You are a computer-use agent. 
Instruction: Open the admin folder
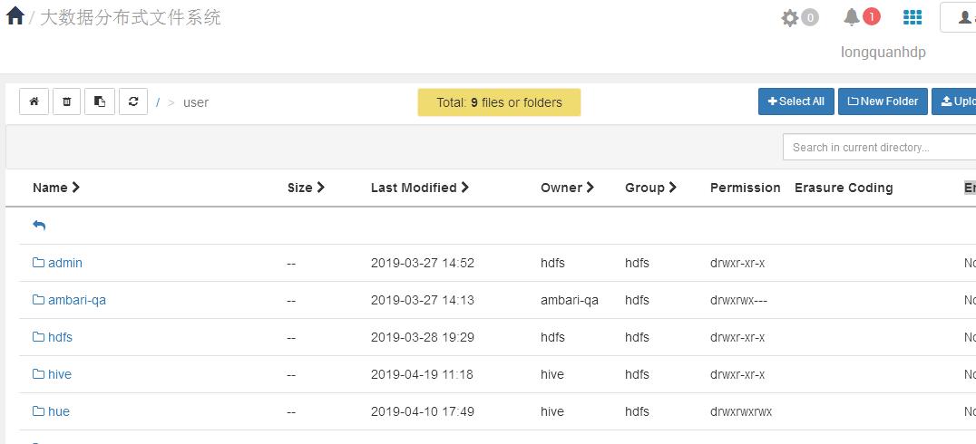click(64, 263)
